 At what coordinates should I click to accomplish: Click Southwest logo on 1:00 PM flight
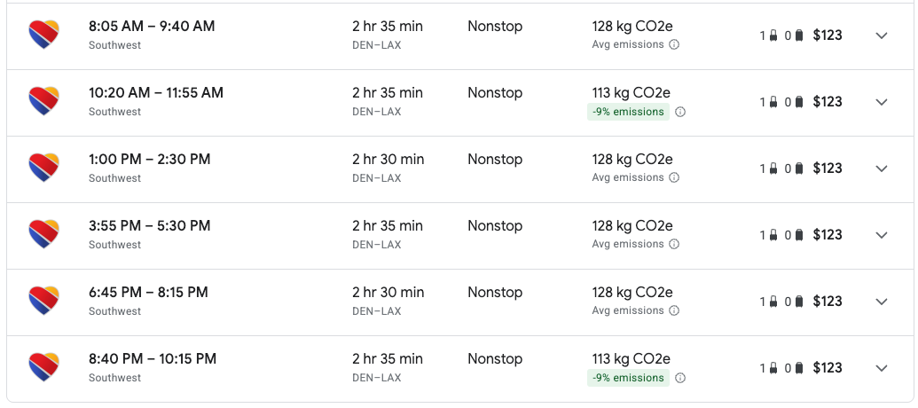43,168
